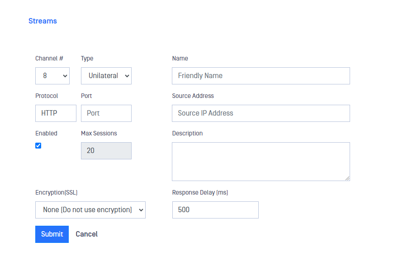
Task: Click the Cancel button
Action: tap(87, 234)
